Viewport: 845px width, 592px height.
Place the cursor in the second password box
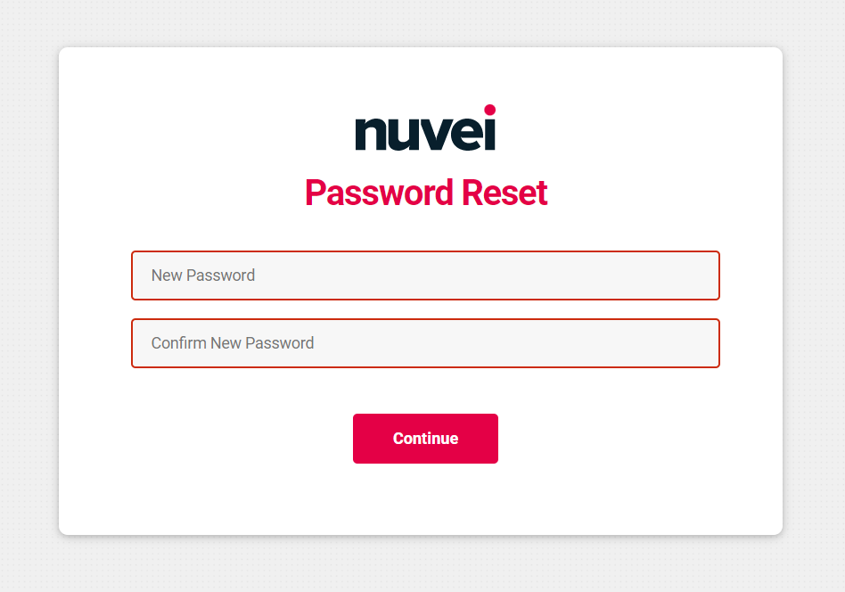point(425,343)
